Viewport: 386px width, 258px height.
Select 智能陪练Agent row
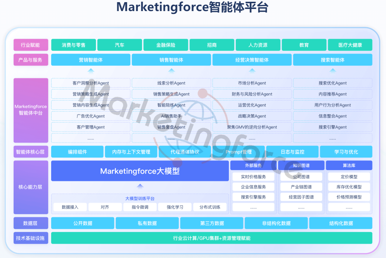pyautogui.click(x=171, y=105)
